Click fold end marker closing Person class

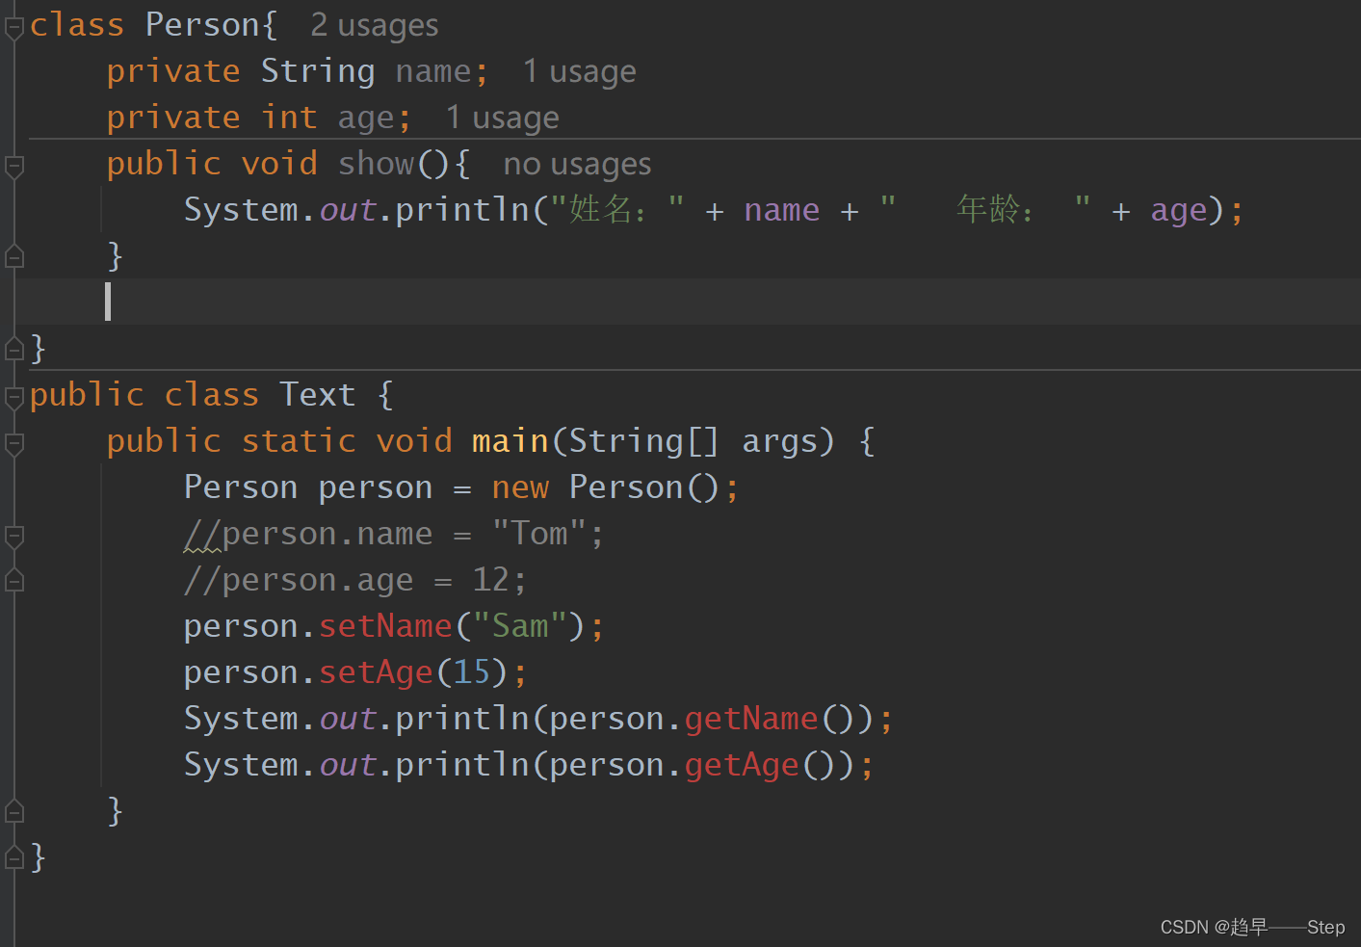click(14, 349)
